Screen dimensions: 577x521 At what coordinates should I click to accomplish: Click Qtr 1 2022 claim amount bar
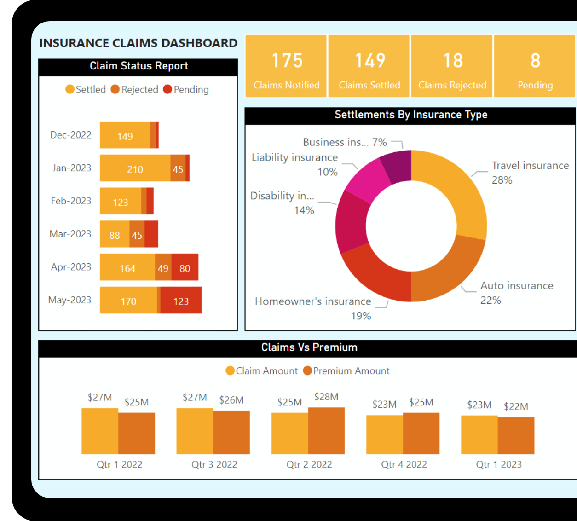pyautogui.click(x=100, y=431)
